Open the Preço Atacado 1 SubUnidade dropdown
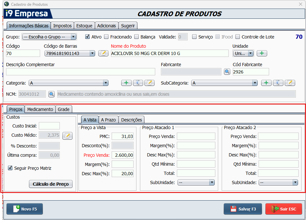This screenshot has width=306, height=220. click(212, 182)
